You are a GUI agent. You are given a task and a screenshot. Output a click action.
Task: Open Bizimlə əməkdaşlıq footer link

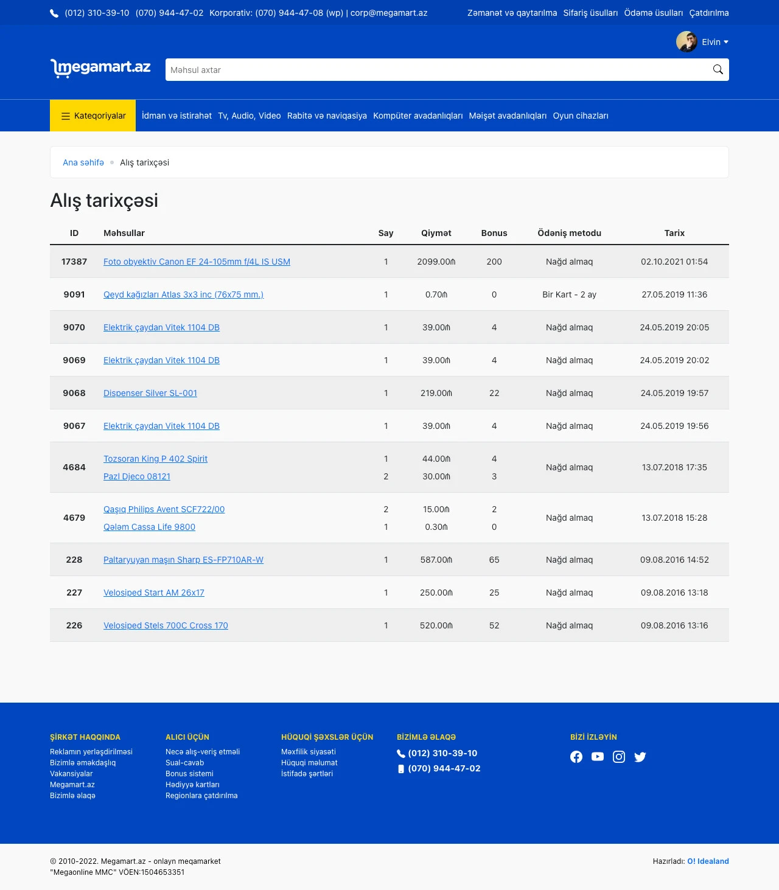(x=83, y=763)
